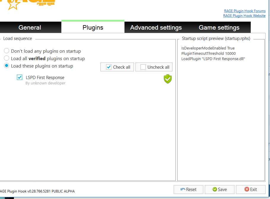Image resolution: width=270 pixels, height=199 pixels.
Task: Click the LSPD First Response plugin name
Action: pyautogui.click(x=45, y=77)
